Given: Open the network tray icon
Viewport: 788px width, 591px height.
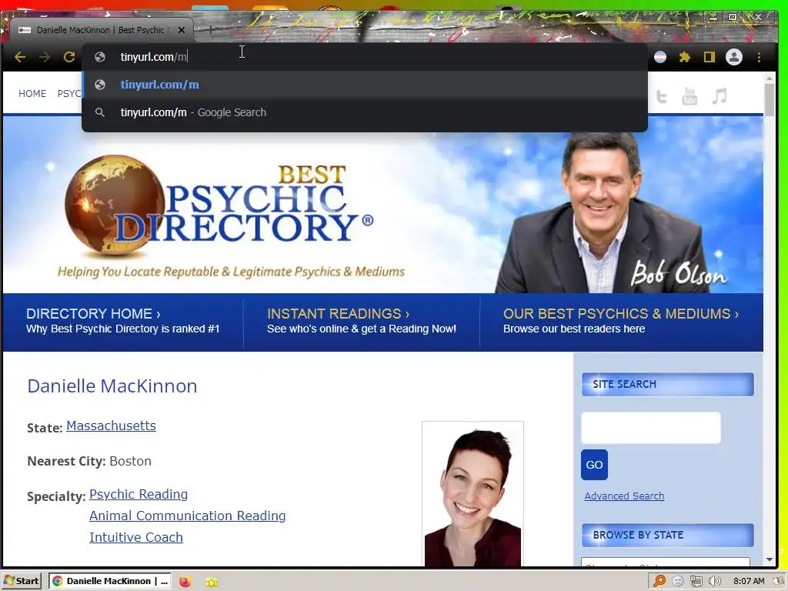Looking at the screenshot, I should [x=696, y=581].
